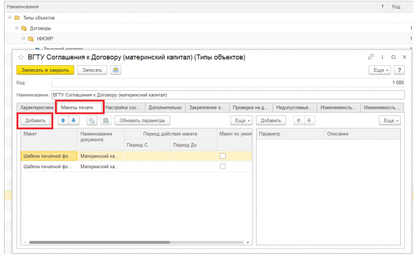Viewport: 416px width, 255px height.
Task: Select first Шаблон печатной фо... row cell
Action: 49,156
